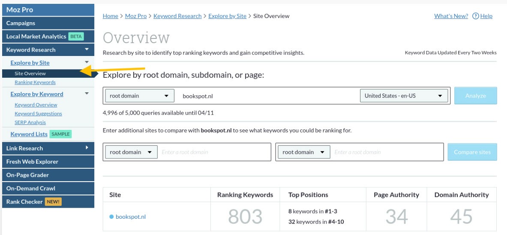Viewport: 507px width, 235px height.
Task: Open the United States - en-US locale dropdown
Action: point(403,96)
